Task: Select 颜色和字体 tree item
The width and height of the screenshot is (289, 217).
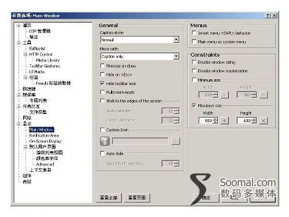Action: [47, 159]
